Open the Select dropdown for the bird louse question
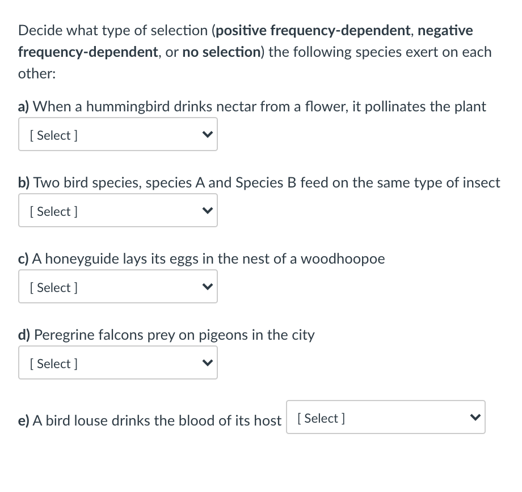The width and height of the screenshot is (522, 492). (386, 417)
